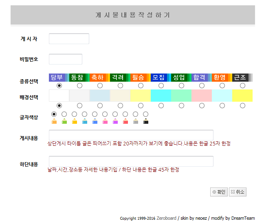Click the red pencil text color icon

tap(125, 121)
